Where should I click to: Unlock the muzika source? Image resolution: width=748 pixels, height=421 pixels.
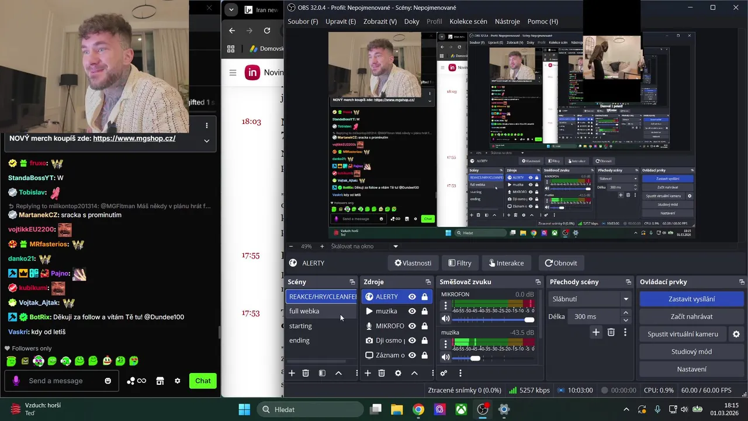coord(424,311)
